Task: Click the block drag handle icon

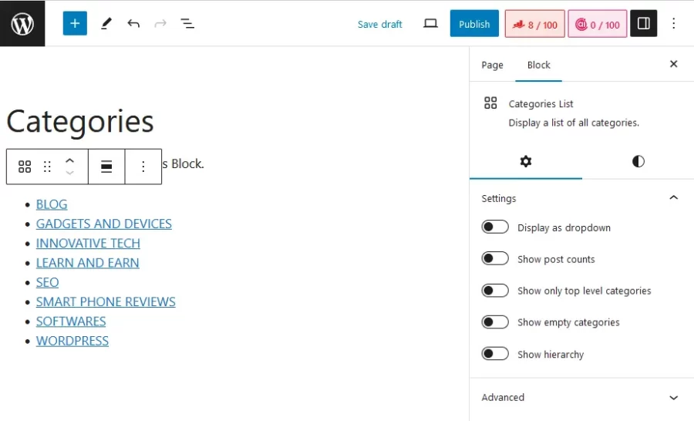Action: click(47, 167)
